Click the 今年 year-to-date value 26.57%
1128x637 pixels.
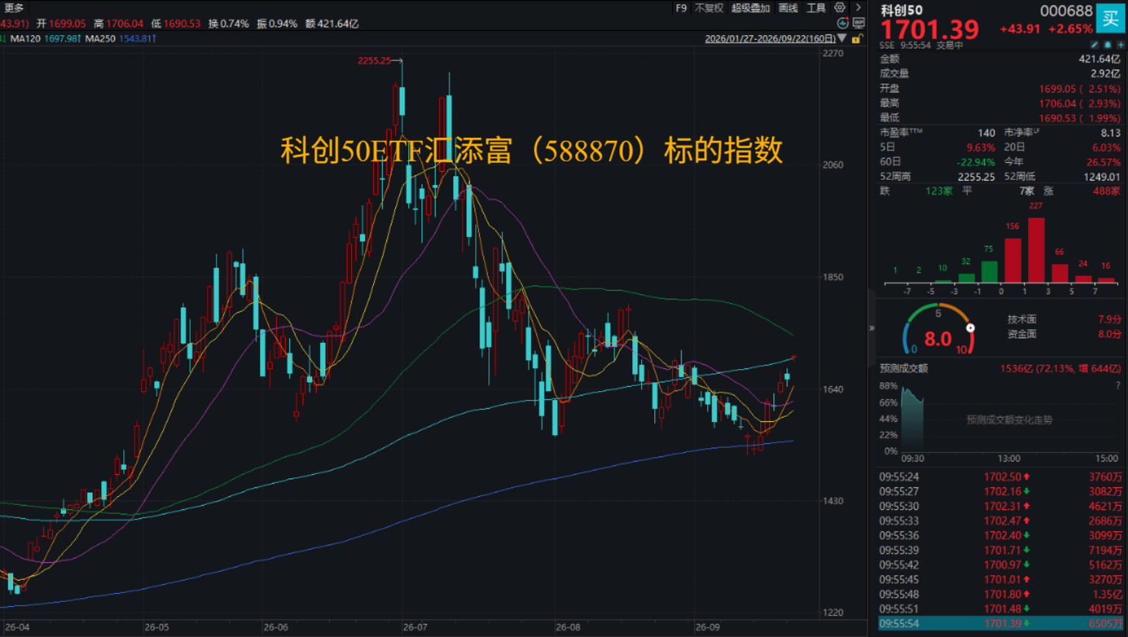pyautogui.click(x=1104, y=162)
